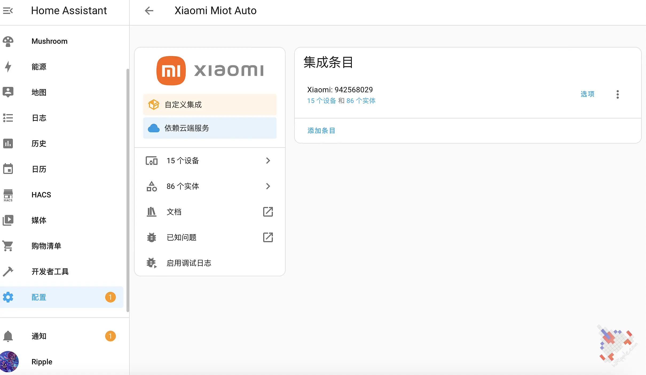Collapse the sidebar with the hamburger icon

(8, 11)
